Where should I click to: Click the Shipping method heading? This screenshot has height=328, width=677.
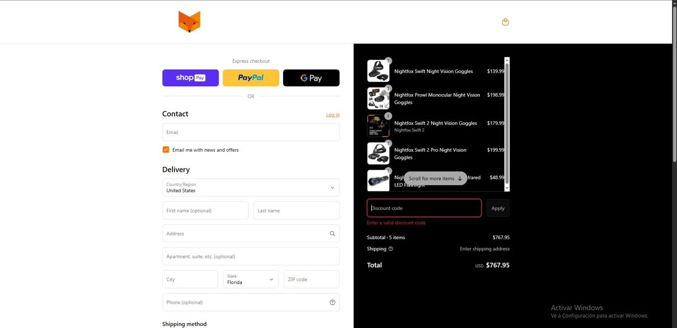click(x=184, y=324)
